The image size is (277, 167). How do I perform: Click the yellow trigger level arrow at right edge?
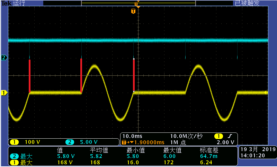point(266,92)
